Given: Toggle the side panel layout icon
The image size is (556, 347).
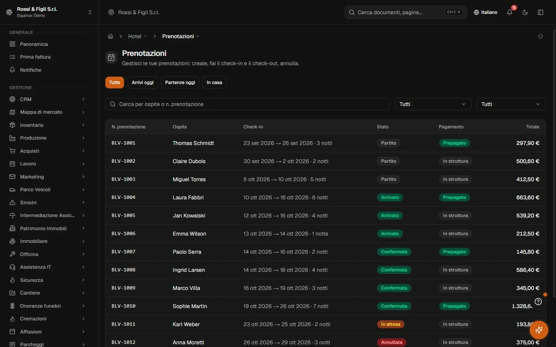Looking at the screenshot, I should pos(541,12).
